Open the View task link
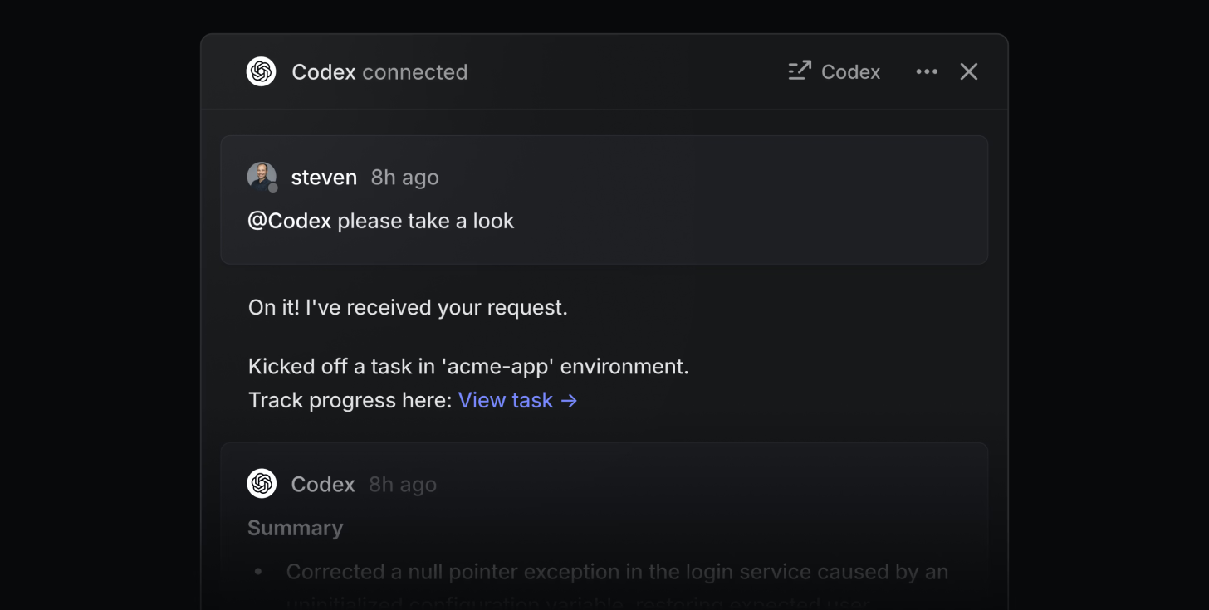This screenshot has height=610, width=1209. coord(506,401)
